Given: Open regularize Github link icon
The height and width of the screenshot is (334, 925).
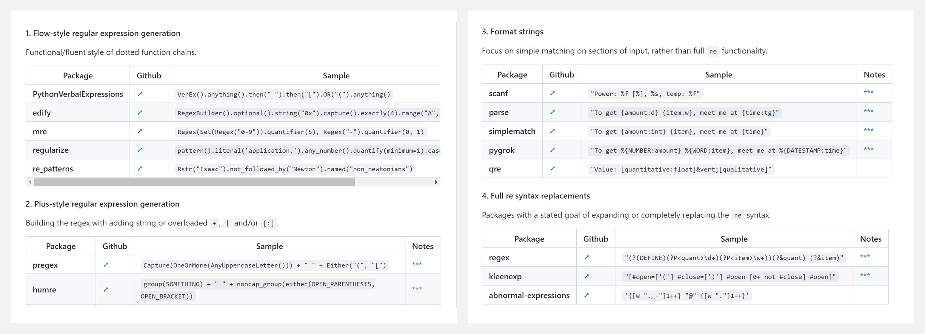Looking at the screenshot, I should tap(140, 150).
